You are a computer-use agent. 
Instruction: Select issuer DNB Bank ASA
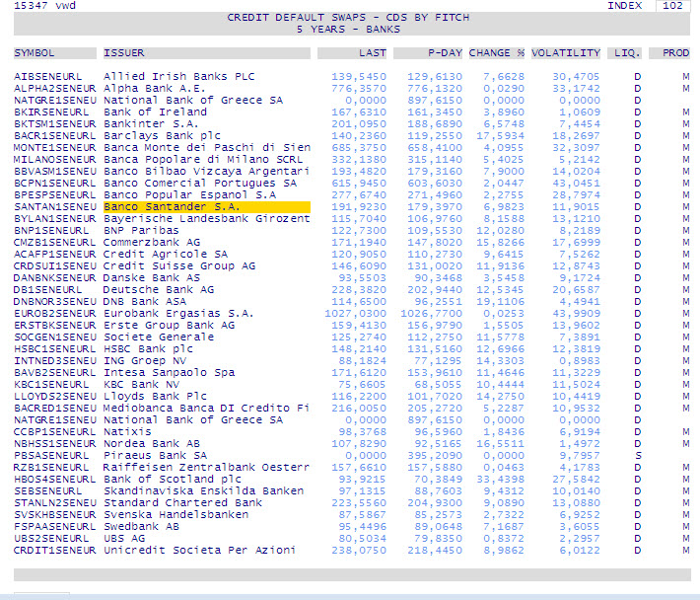tap(145, 302)
